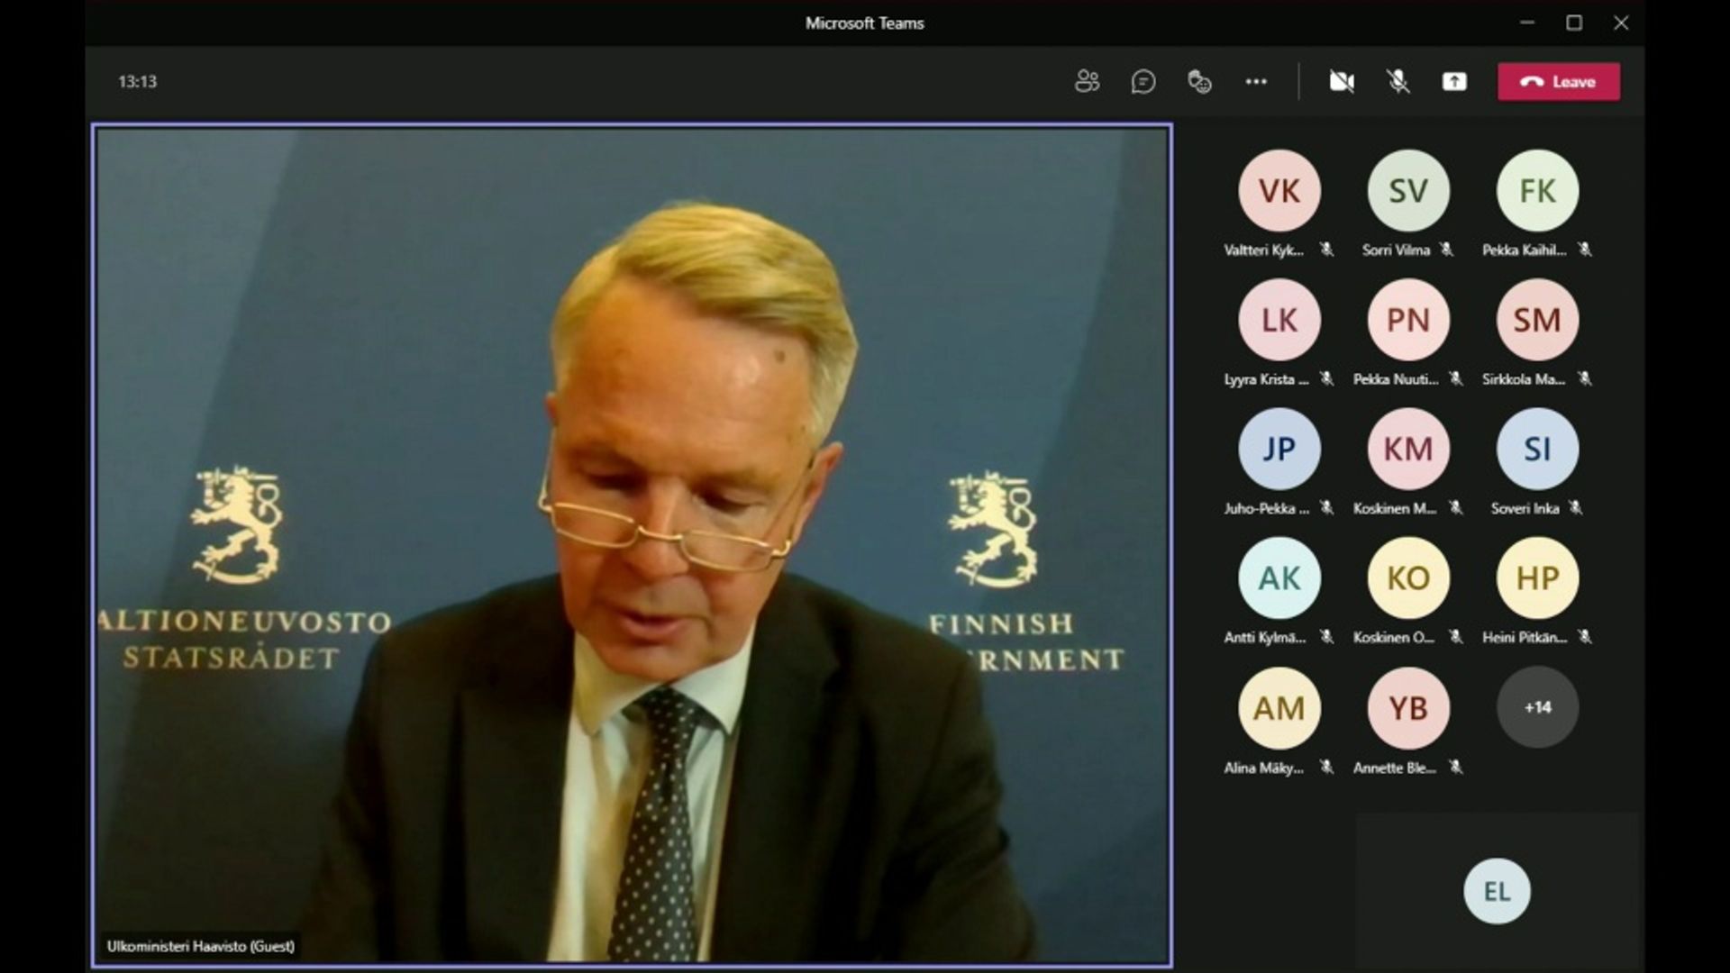Viewport: 1730px width, 973px height.
Task: Open the JP Juho-Pekka participant tile
Action: (1279, 449)
